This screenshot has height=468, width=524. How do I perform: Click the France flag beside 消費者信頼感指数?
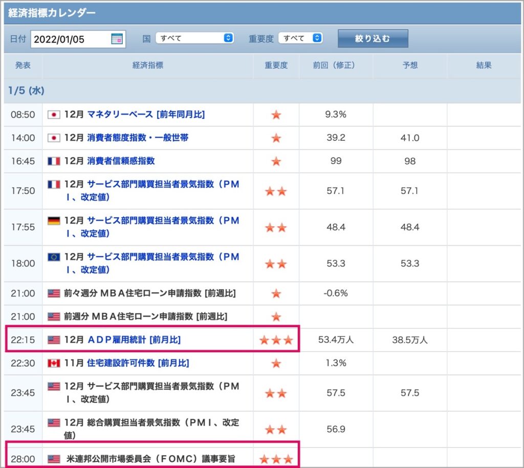(x=54, y=161)
